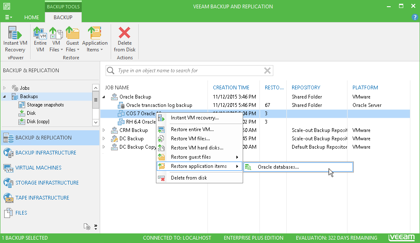420x243 pixels.
Task: Click the Shared Folder repository cell for Oracle Backup
Action: [x=307, y=97]
